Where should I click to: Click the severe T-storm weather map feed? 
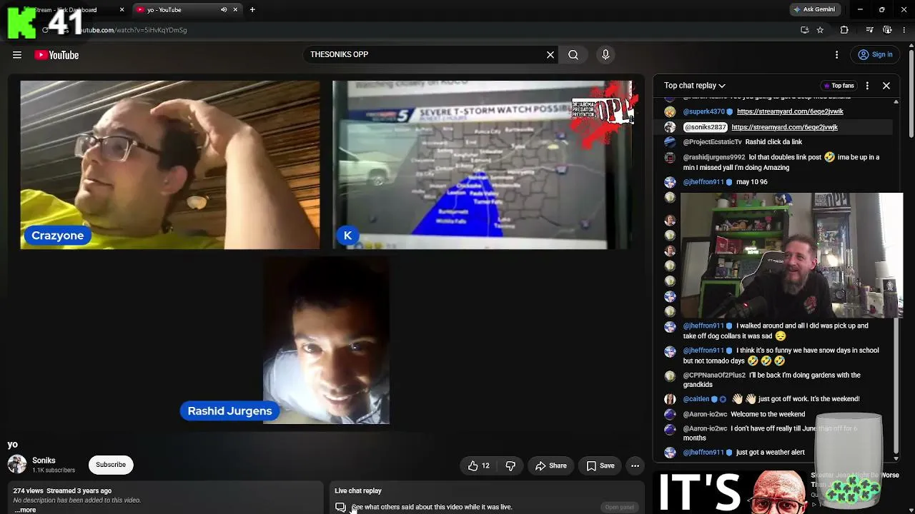(483, 165)
